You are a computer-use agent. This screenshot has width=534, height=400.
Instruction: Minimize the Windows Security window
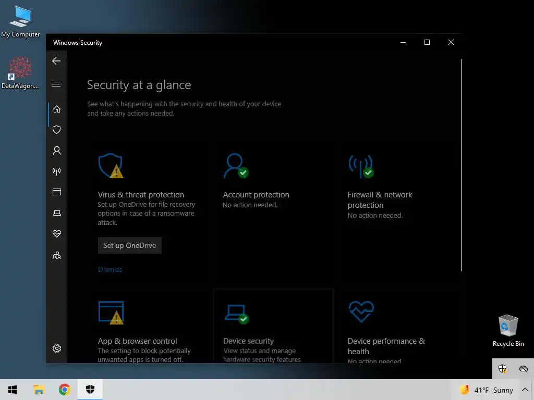[x=403, y=42]
